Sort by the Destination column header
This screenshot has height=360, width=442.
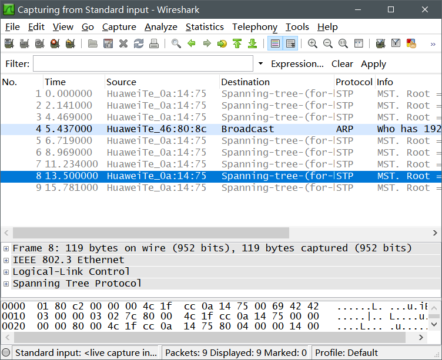point(277,82)
